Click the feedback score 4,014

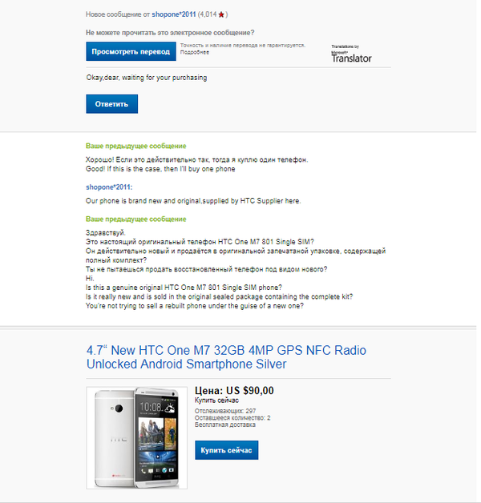(x=207, y=14)
